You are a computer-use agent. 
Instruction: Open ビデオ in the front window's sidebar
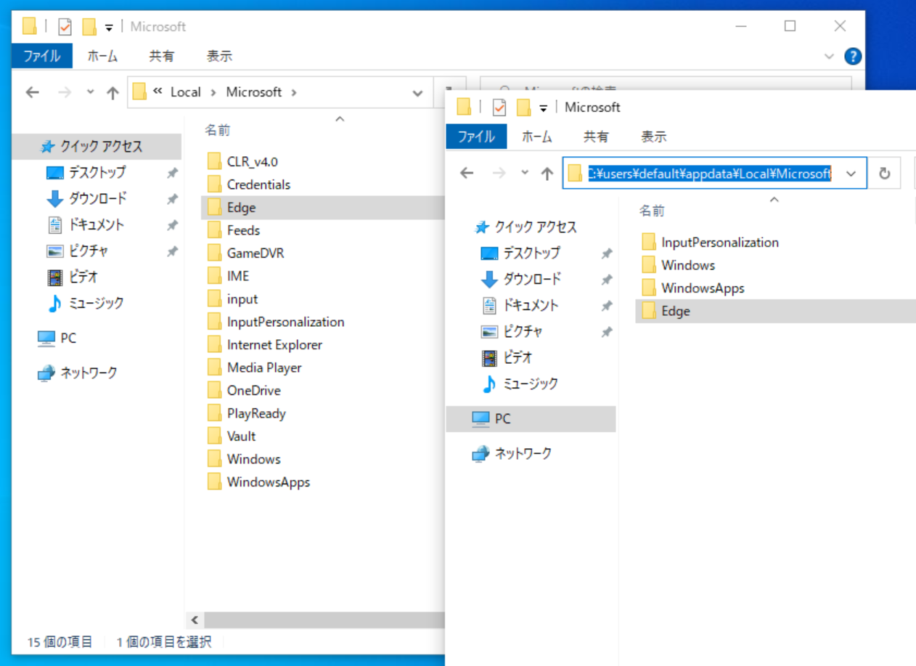pyautogui.click(x=518, y=357)
